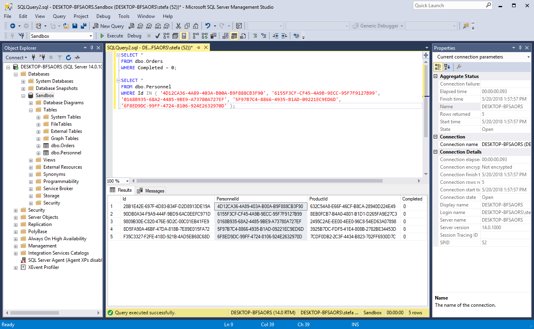This screenshot has width=534, height=329.
Task: Click the Copy icon in toolbar
Action: [x=187, y=26]
